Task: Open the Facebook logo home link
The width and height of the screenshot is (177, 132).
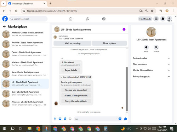Action: [x=5, y=19]
